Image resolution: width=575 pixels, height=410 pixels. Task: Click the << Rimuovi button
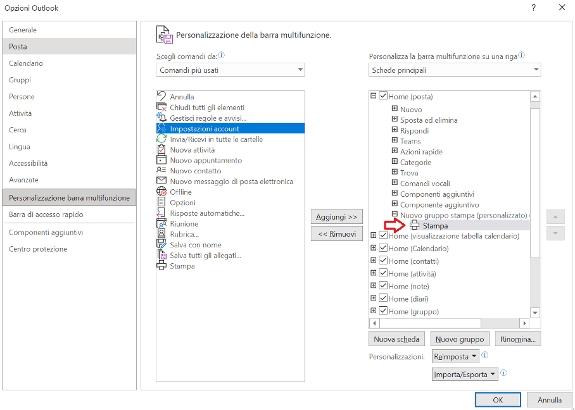pos(337,233)
